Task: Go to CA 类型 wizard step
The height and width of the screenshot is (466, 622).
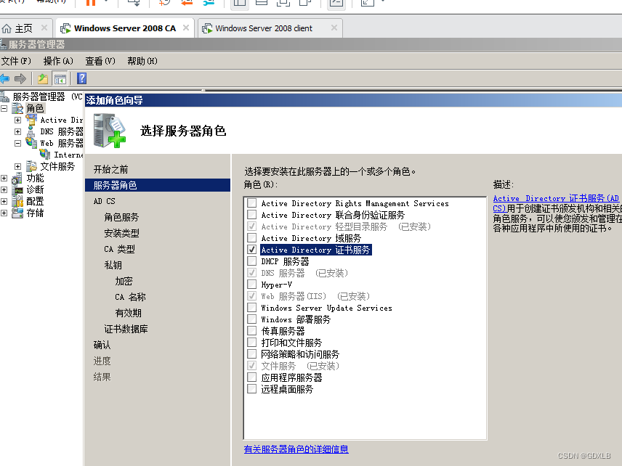Action: tap(119, 249)
